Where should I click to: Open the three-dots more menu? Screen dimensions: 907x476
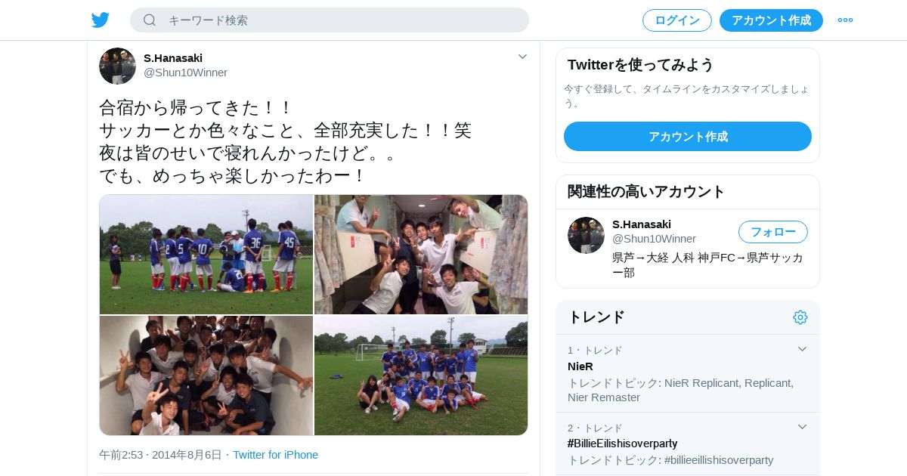click(845, 20)
